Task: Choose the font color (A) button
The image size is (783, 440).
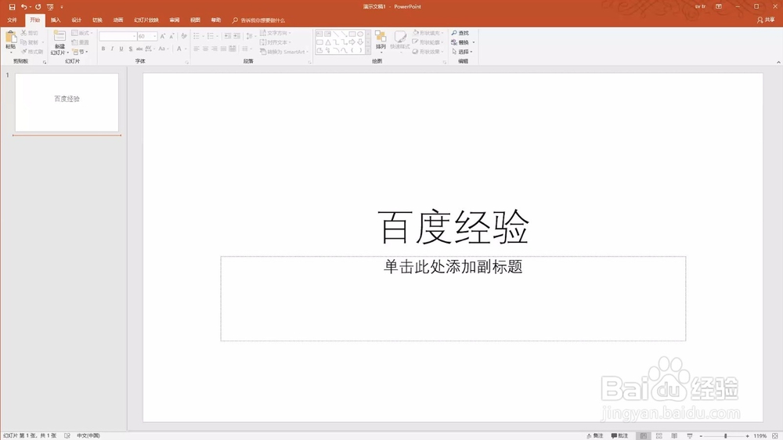Action: [179, 49]
